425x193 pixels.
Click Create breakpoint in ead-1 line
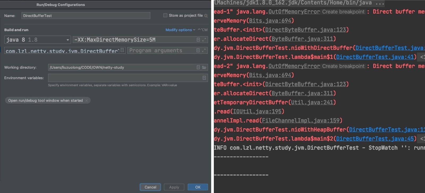pyautogui.click(x=343, y=12)
